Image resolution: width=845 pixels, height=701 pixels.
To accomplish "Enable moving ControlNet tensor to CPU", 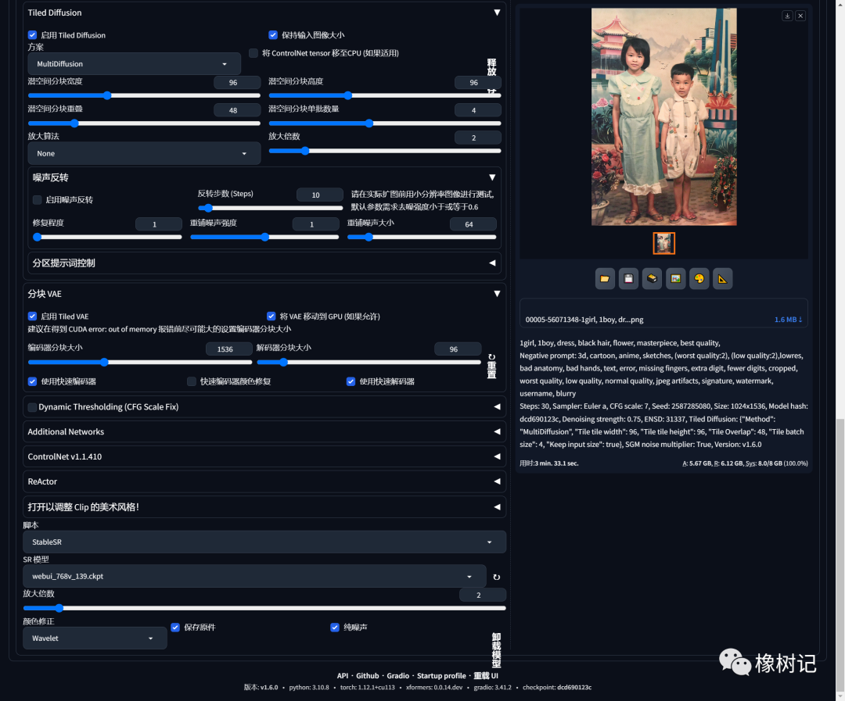I will (253, 53).
